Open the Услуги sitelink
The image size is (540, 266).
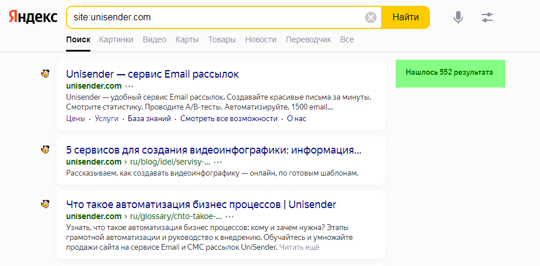click(x=107, y=119)
